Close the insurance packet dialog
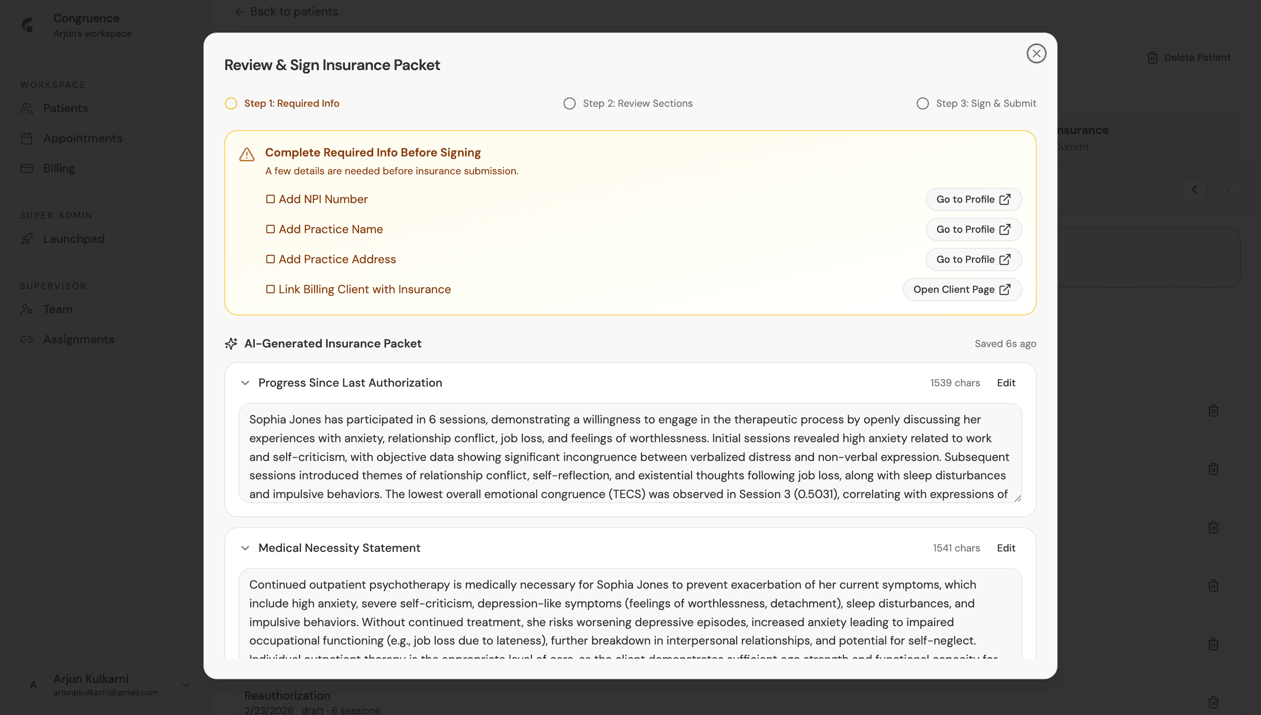Screen dimensions: 1261x715 1036,53
